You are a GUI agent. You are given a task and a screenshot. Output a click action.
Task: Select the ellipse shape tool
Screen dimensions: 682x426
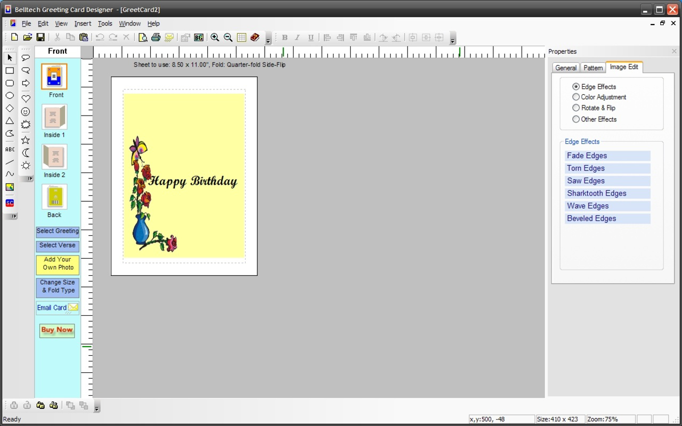pos(10,96)
